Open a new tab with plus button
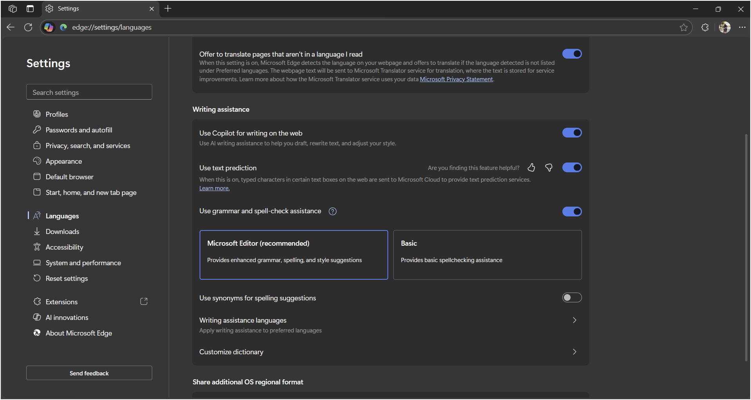 coord(168,9)
